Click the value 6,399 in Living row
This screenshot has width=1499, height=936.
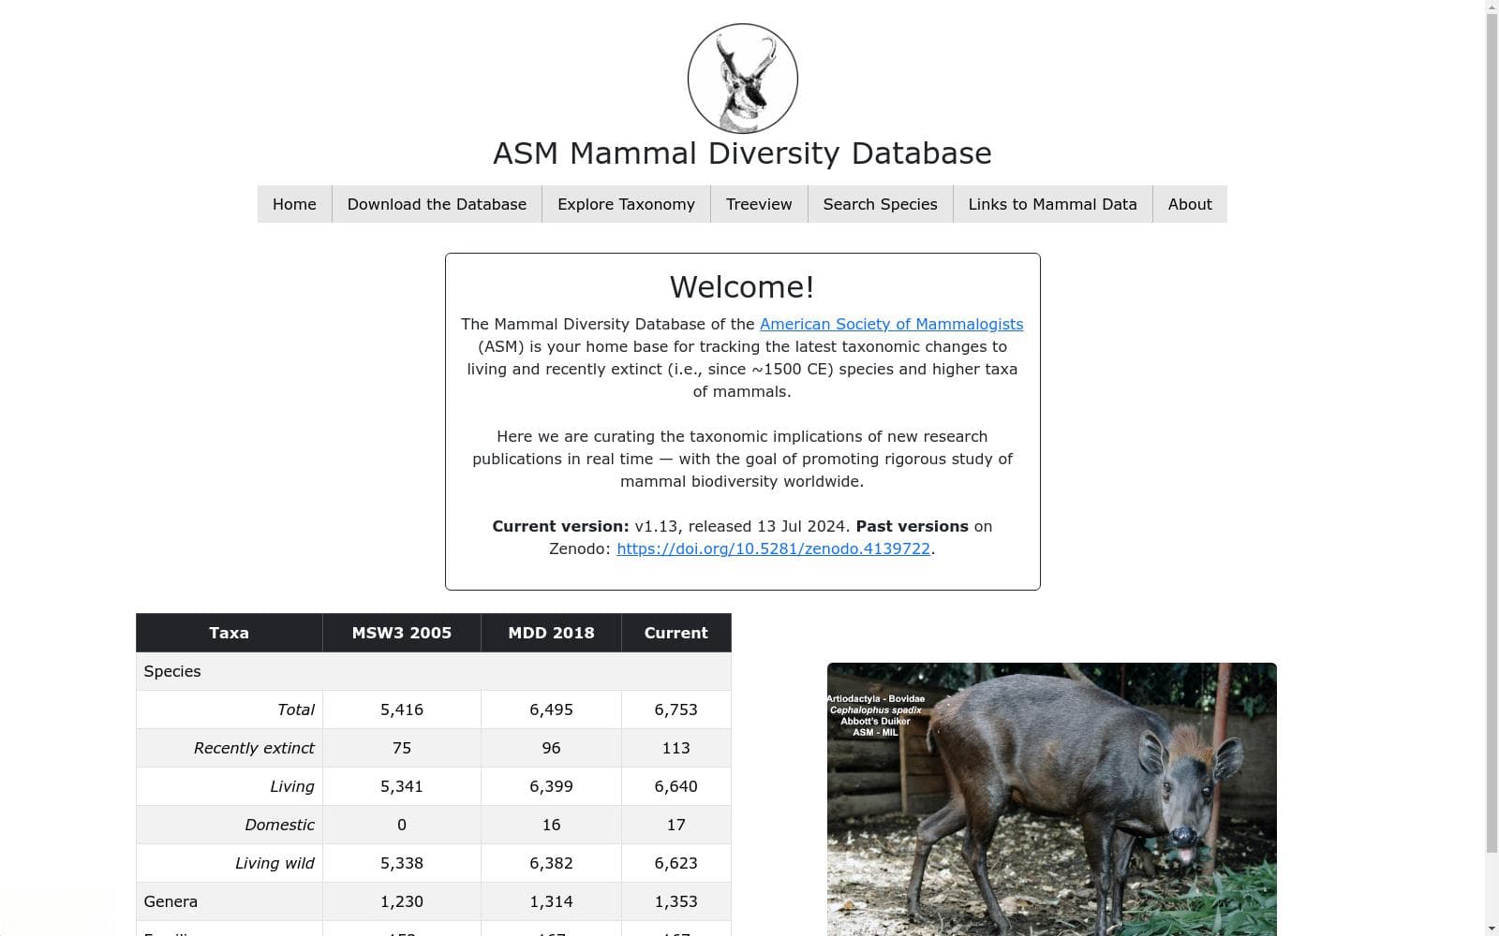[551, 786]
